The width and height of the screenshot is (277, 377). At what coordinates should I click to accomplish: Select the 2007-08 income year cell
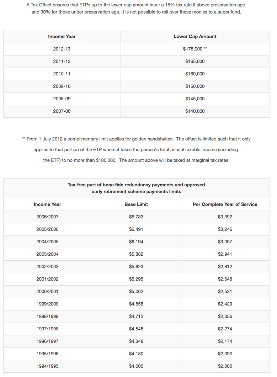(x=62, y=111)
